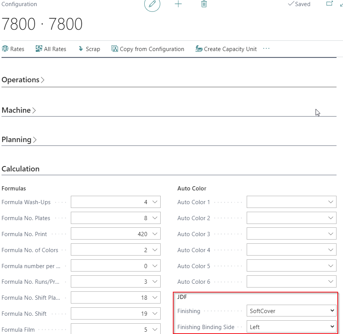Open the Formula Wash-Ups dropdown arrow
This screenshot has width=343, height=334.
(x=155, y=202)
